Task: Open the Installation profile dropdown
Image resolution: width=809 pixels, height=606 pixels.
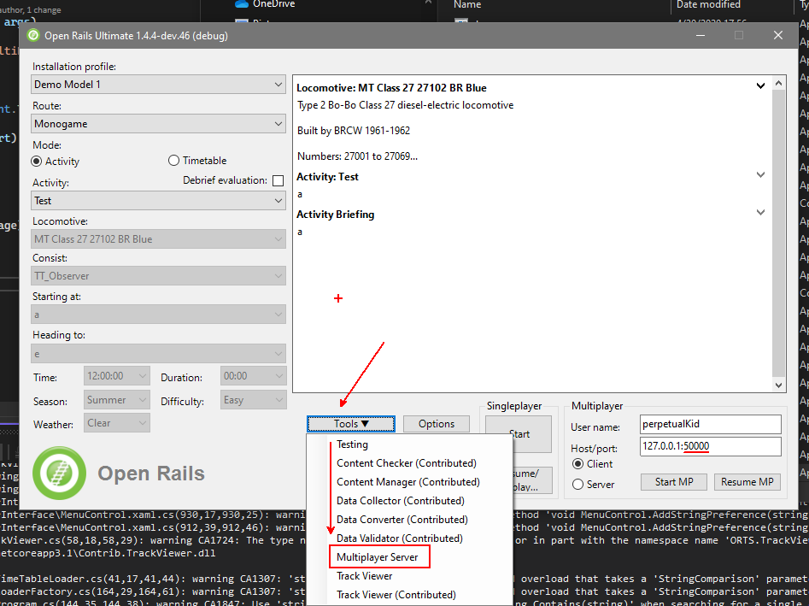Action: 158,84
